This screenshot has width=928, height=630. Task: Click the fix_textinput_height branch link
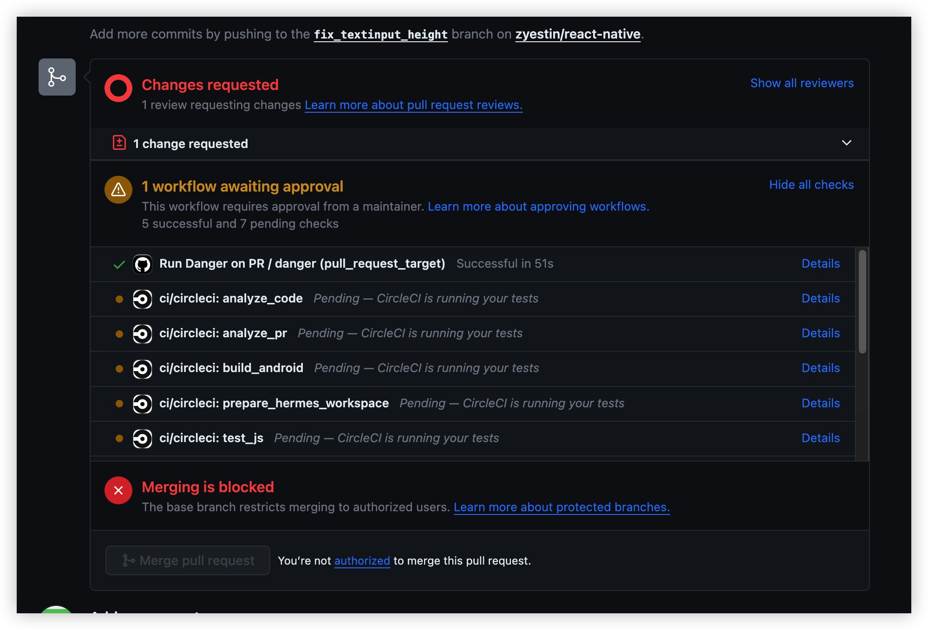click(x=380, y=34)
